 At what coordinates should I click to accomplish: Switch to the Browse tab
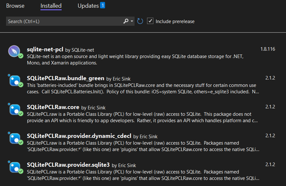pos(15,6)
